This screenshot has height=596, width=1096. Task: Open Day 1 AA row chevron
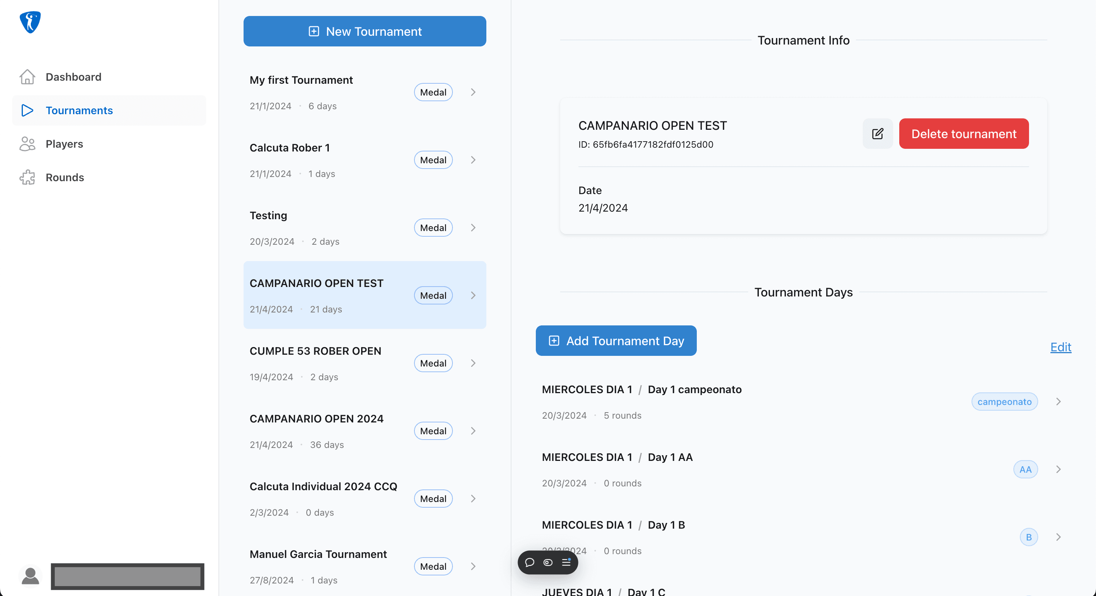click(1058, 469)
